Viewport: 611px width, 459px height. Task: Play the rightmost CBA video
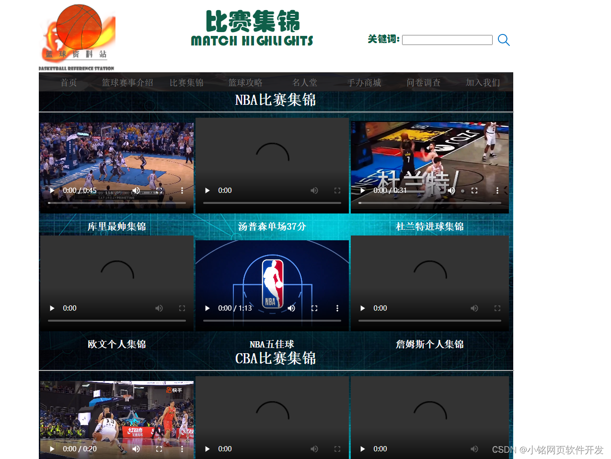pyautogui.click(x=363, y=449)
